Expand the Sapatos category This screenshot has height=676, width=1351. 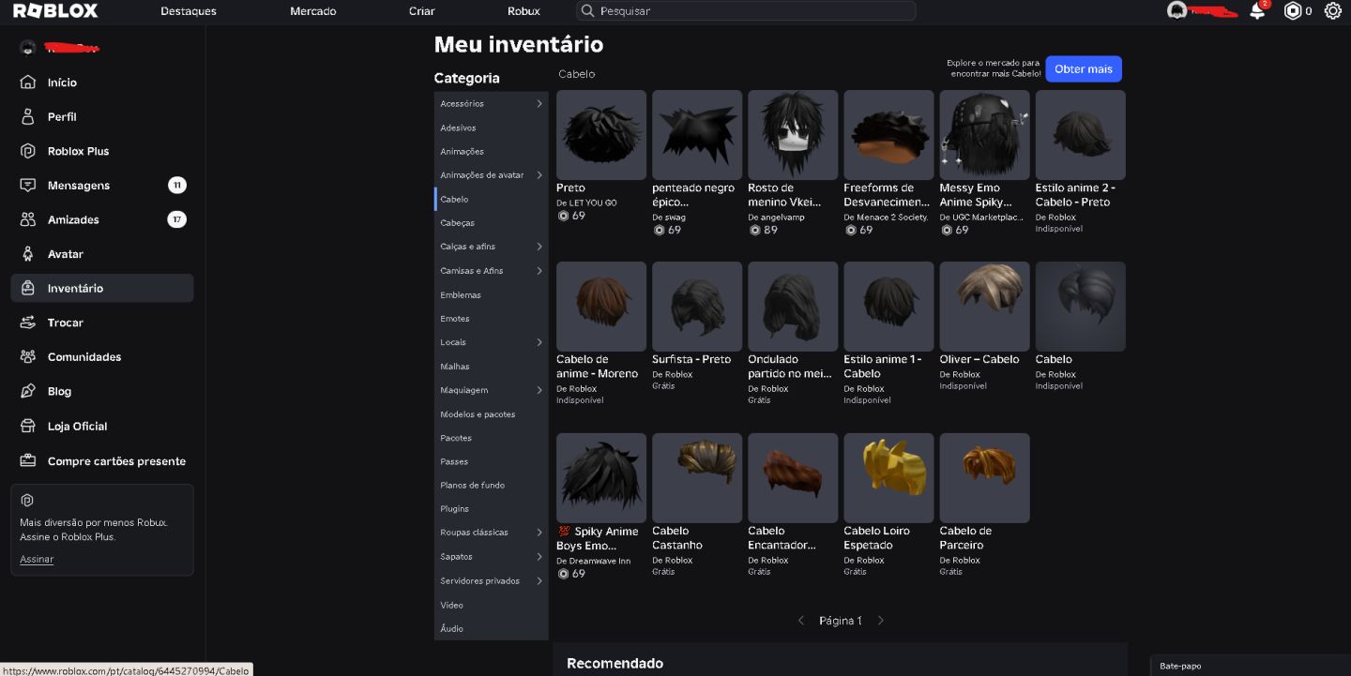539,557
